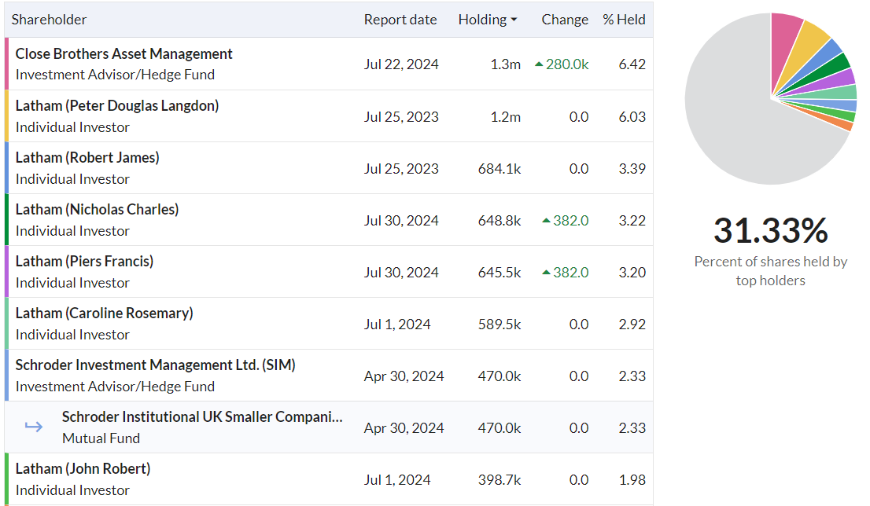Click the yellow pie chart slice
Viewport: 870px width, 506px height.
click(805, 48)
